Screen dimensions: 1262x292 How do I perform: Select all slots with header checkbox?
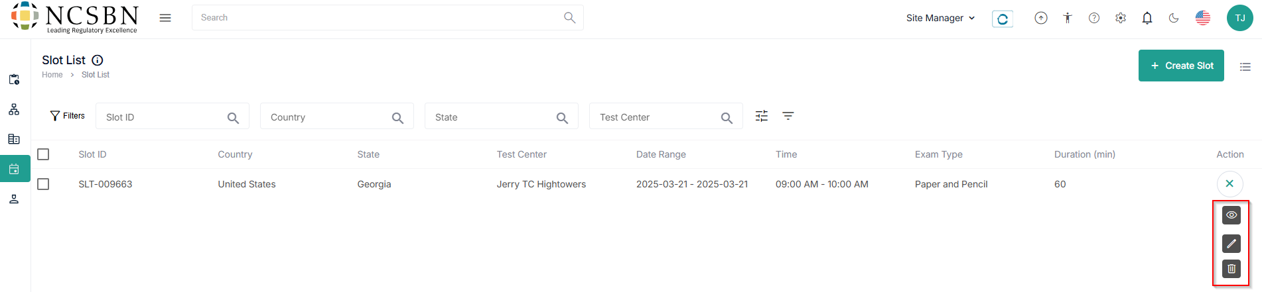pos(44,154)
